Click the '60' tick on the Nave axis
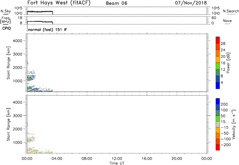 click(x=214, y=18)
